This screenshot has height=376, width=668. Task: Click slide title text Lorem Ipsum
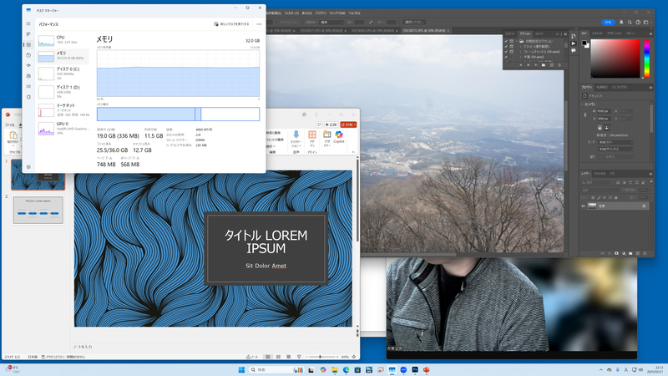[x=266, y=241]
